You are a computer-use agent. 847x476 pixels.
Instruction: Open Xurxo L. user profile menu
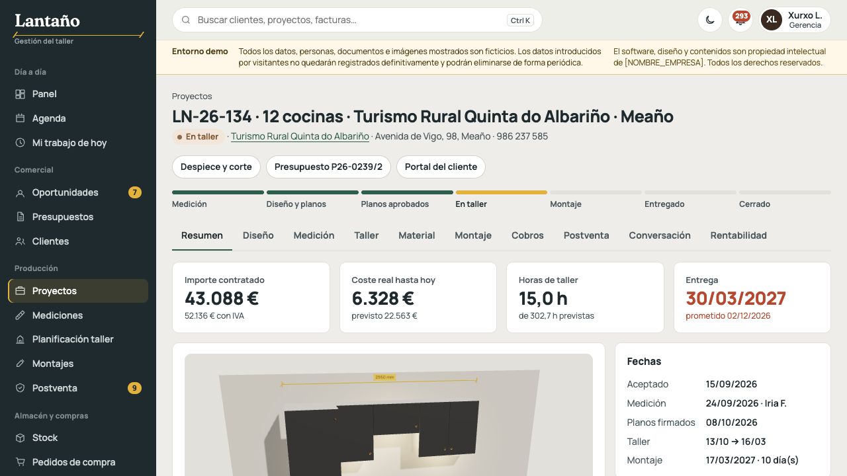[x=795, y=20]
